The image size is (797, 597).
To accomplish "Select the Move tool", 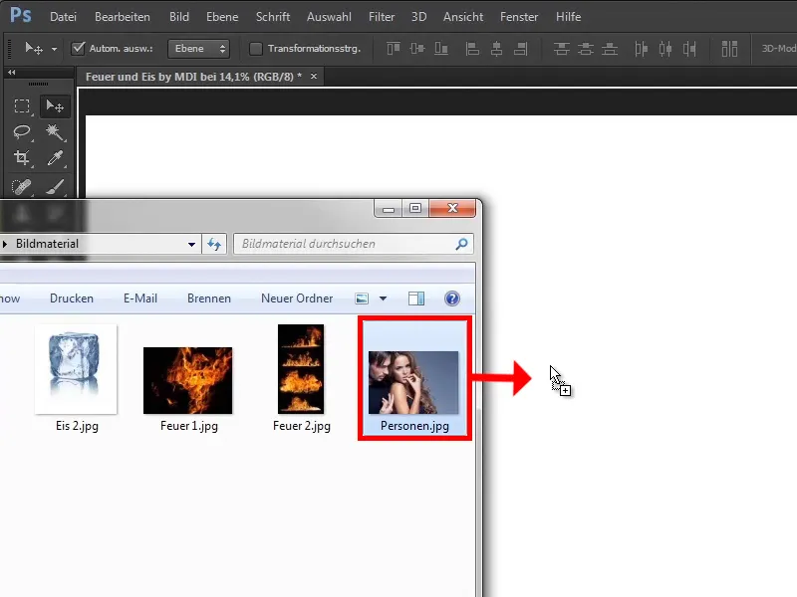I will coord(55,105).
